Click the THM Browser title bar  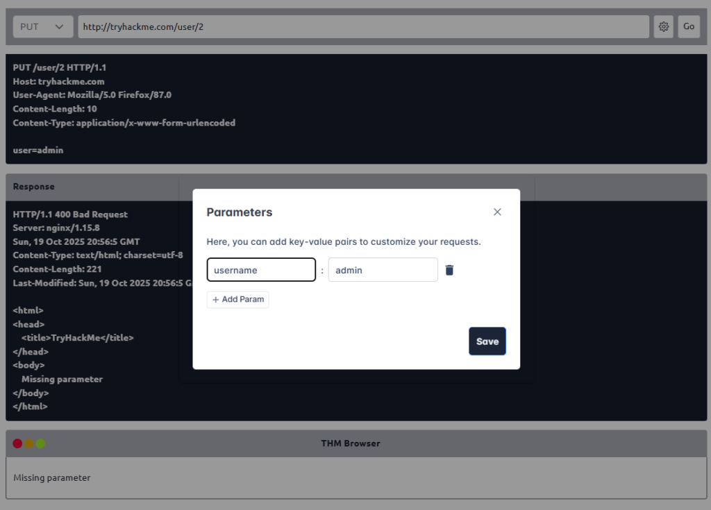tap(351, 443)
